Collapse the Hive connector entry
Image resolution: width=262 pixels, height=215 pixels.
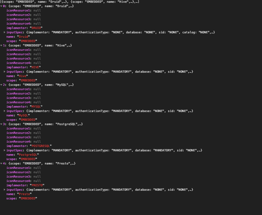[x=2, y=45]
